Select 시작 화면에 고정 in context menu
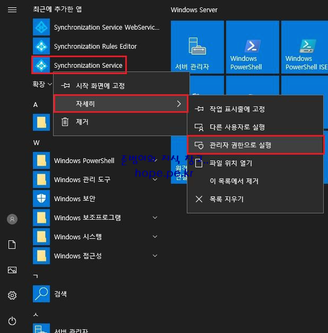This screenshot has height=333, width=328. pos(121,86)
